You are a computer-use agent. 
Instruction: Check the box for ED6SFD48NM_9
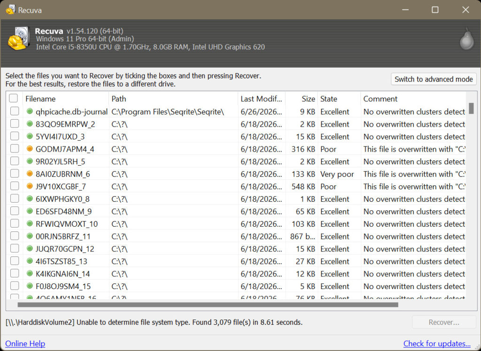tap(15, 211)
